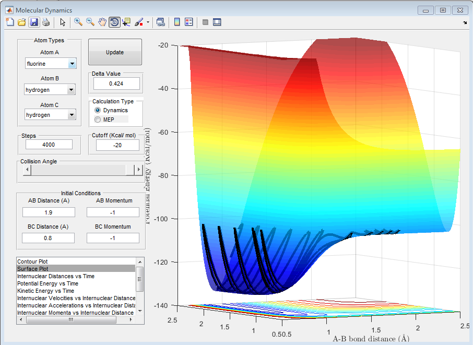
Task: Open file using the folder icon
Action: (21, 22)
